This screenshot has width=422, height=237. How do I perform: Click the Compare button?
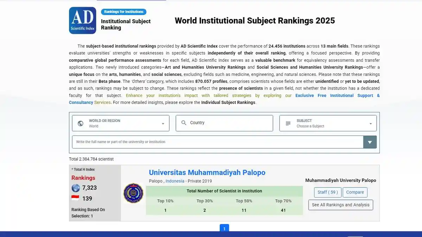355,192
